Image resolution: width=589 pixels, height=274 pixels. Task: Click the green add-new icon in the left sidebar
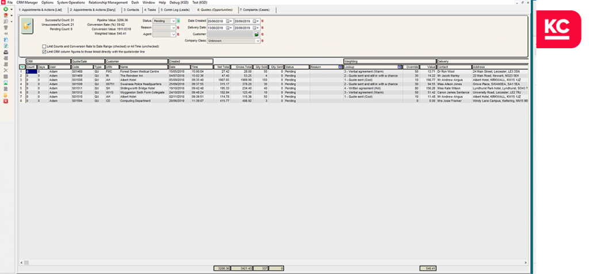pos(6,9)
